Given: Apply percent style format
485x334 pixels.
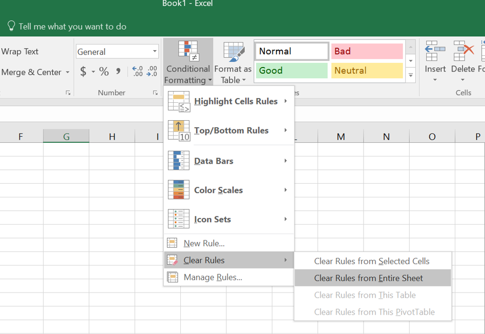Looking at the screenshot, I should 104,72.
